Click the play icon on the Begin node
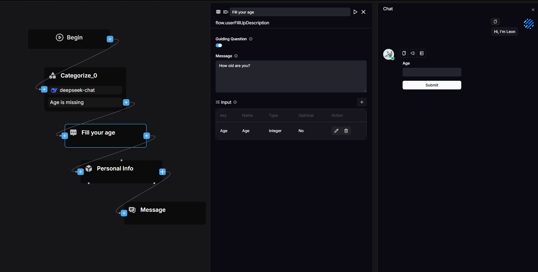Image resolution: width=538 pixels, height=272 pixels. coord(59,37)
